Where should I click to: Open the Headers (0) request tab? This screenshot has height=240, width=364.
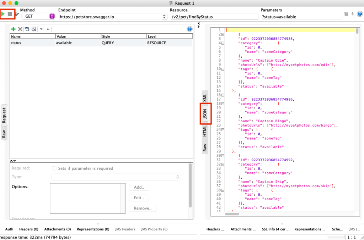point(29,229)
